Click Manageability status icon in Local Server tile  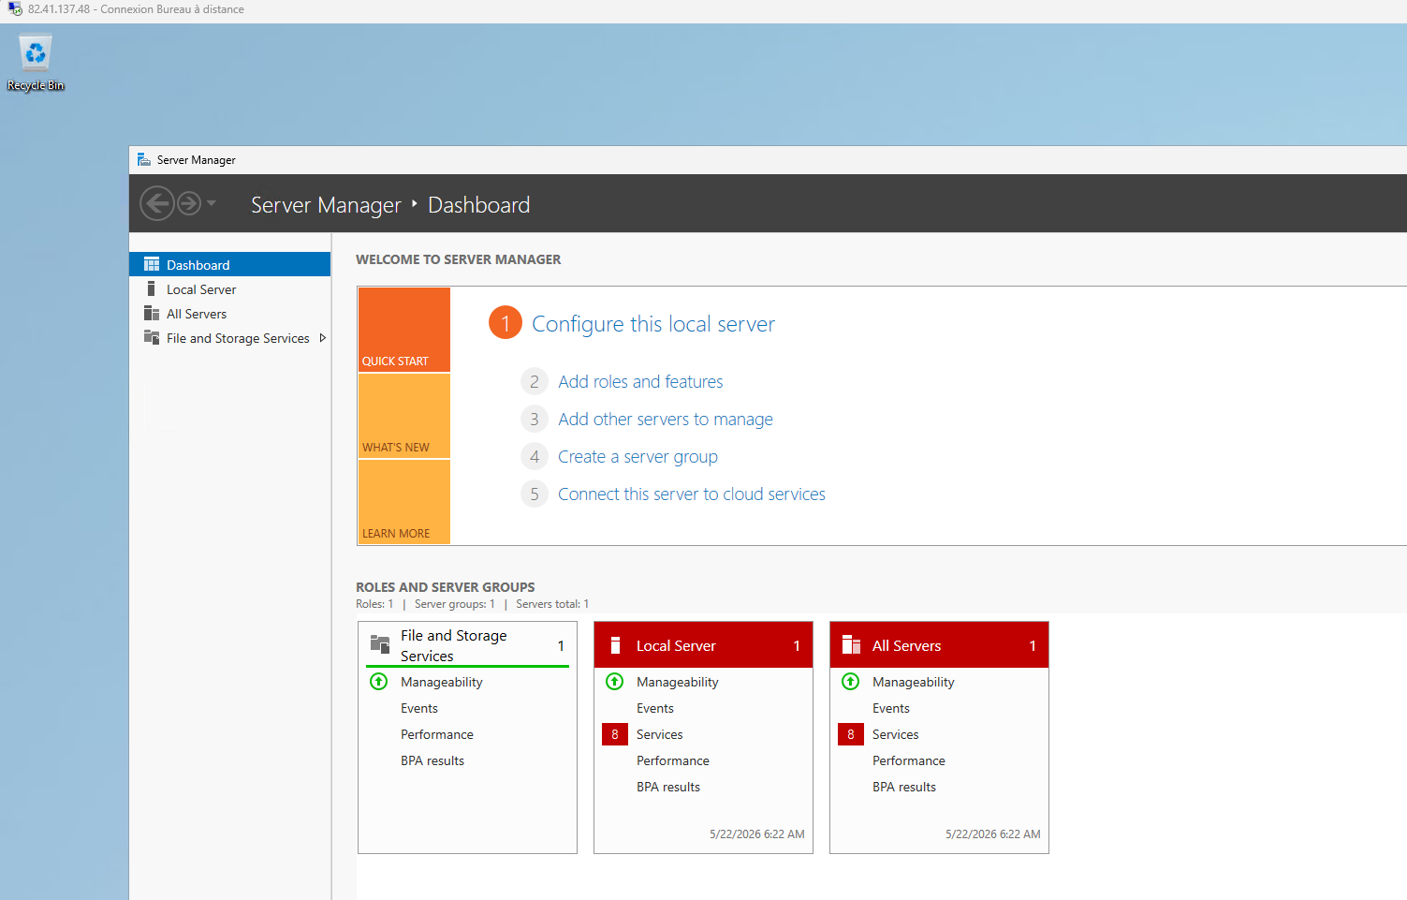tap(615, 682)
